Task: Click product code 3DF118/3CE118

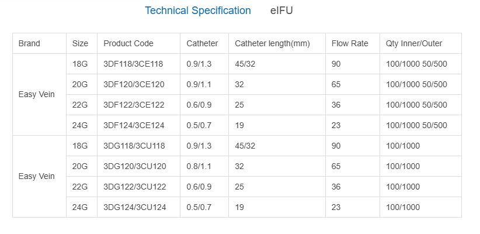Action: tap(134, 64)
